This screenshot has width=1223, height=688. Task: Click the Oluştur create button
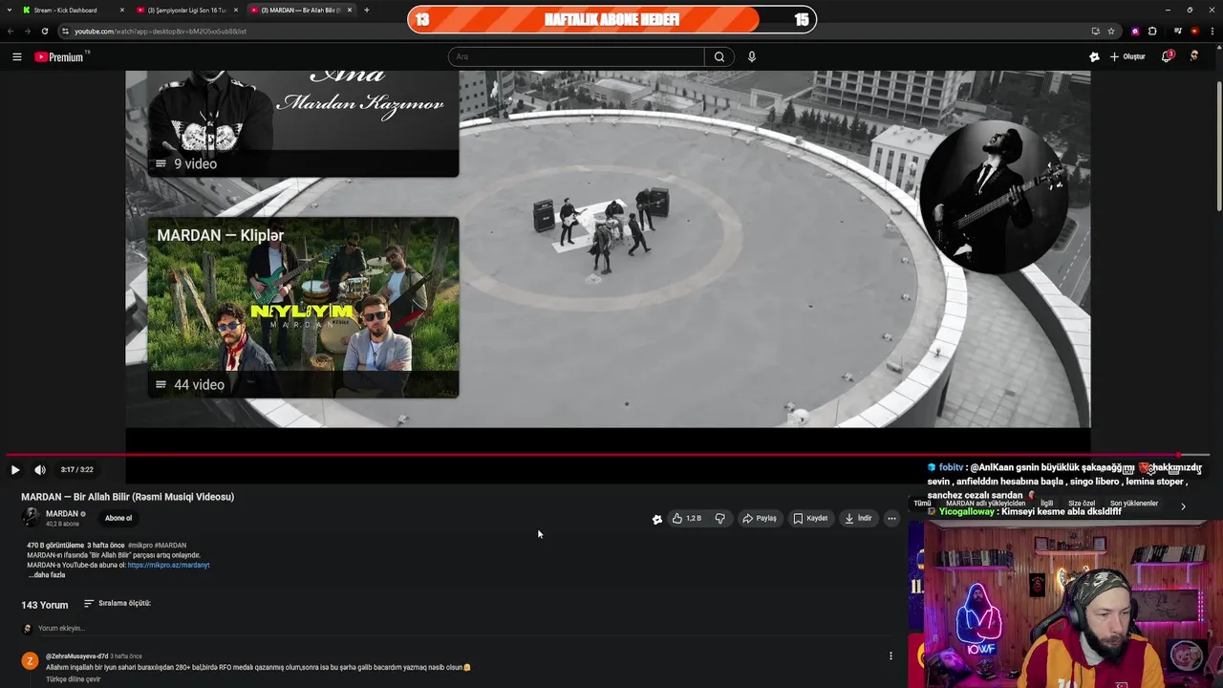(1127, 57)
